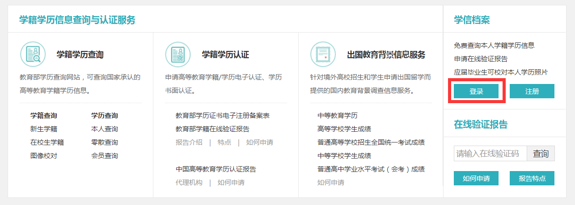Screen dimensions: 575x205
Task: Click 代理机构 link
Action: (189, 183)
